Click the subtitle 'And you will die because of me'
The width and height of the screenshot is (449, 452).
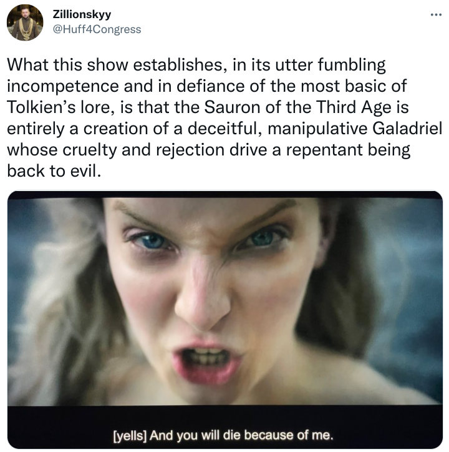tap(241, 435)
